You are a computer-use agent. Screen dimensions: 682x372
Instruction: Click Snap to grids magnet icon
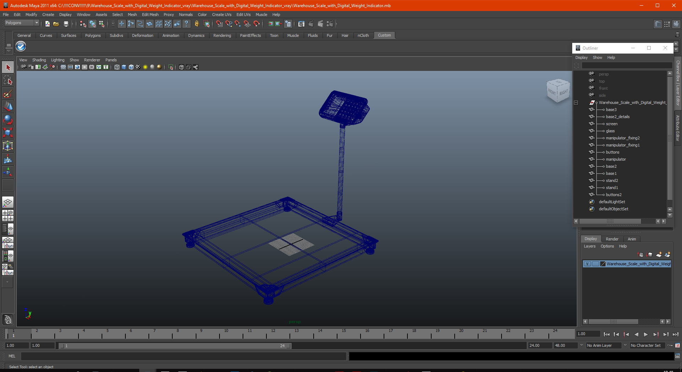[x=220, y=24]
